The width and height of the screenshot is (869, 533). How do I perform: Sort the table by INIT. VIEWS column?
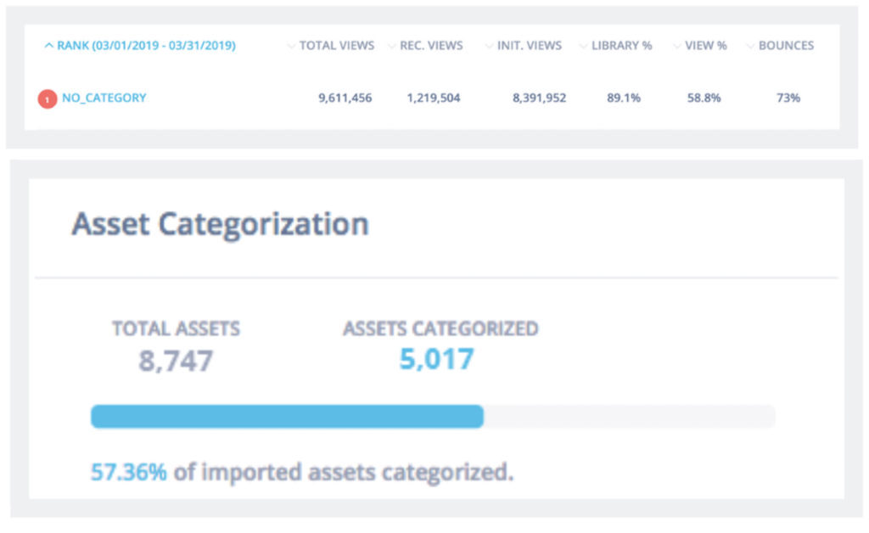tap(524, 46)
